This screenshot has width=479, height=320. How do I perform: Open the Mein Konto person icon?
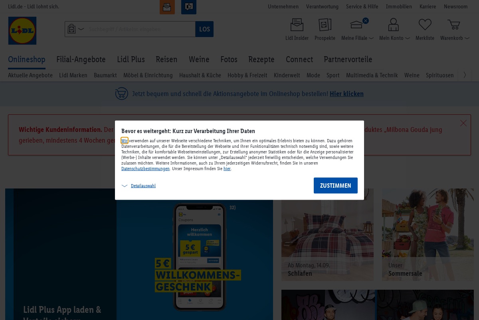point(394,25)
